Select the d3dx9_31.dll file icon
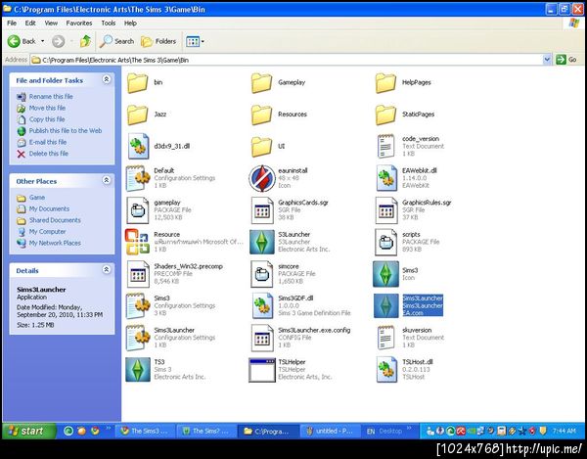Image resolution: width=587 pixels, height=459 pixels. 138,146
